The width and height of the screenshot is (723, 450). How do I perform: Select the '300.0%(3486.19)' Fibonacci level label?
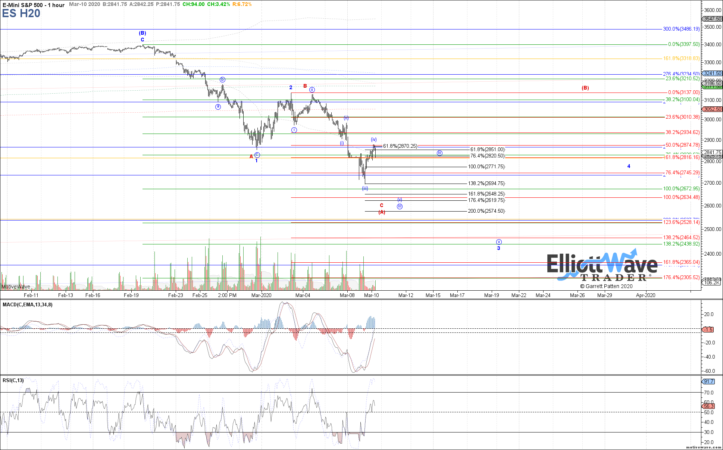[x=681, y=29]
